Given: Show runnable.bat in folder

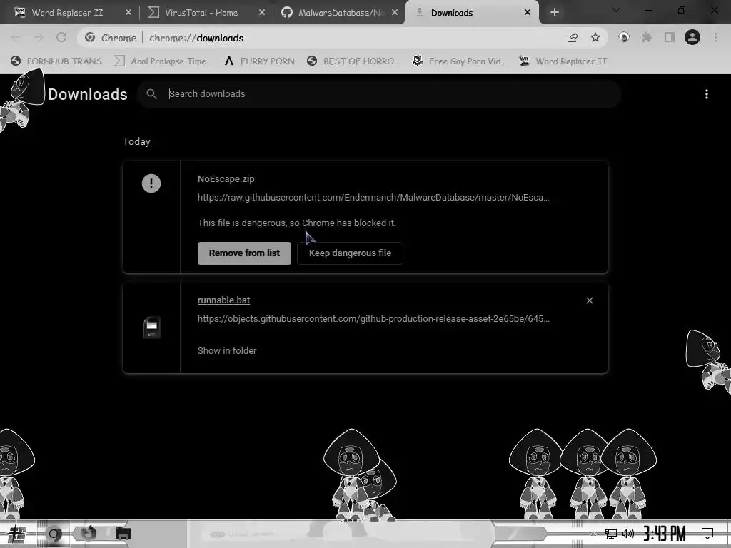Looking at the screenshot, I should click(x=227, y=351).
